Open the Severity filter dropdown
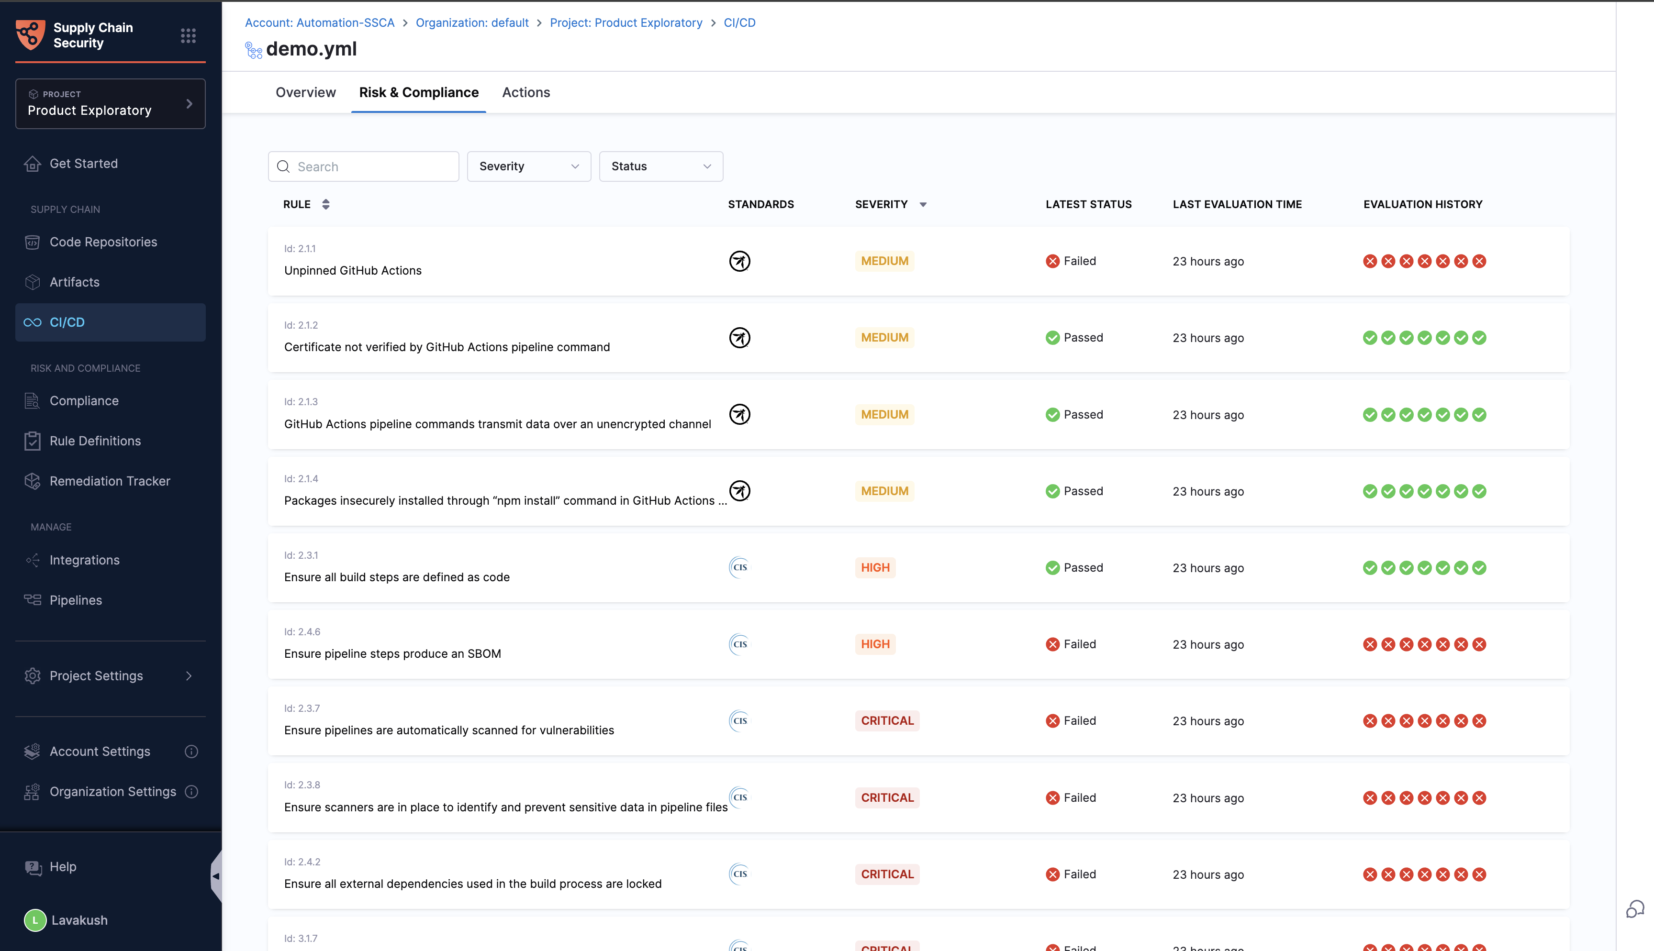Viewport: 1654px width, 951px height. tap(528, 166)
